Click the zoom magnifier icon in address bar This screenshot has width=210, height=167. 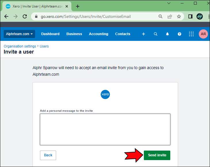coord(160,16)
